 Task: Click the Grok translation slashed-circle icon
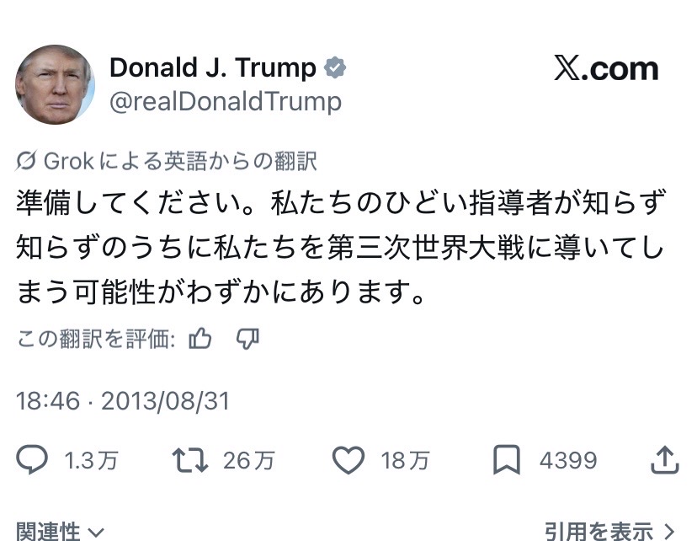pyautogui.click(x=26, y=161)
